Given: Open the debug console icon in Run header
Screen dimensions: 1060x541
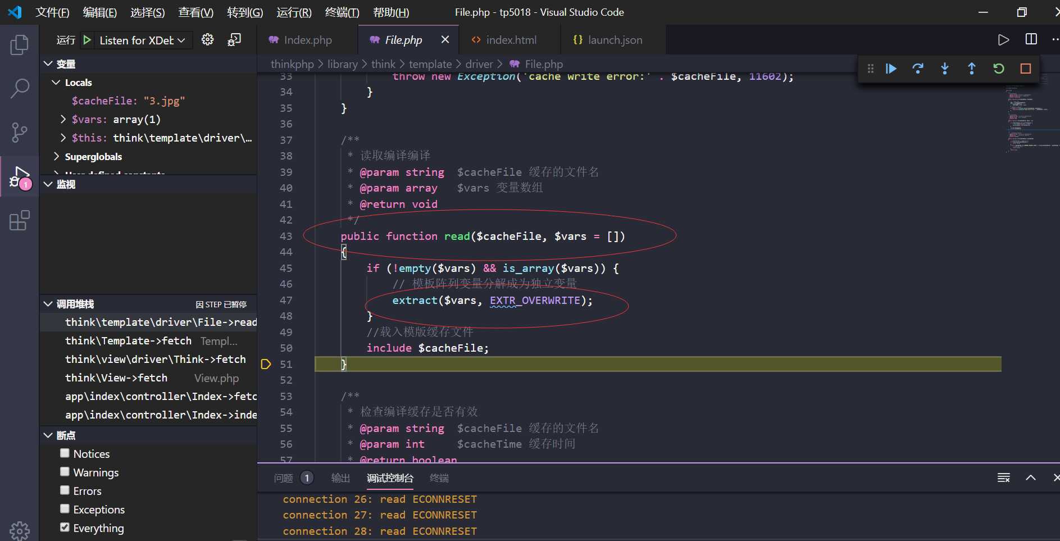Looking at the screenshot, I should tap(234, 39).
